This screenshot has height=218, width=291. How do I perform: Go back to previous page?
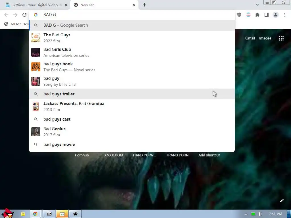point(6,15)
